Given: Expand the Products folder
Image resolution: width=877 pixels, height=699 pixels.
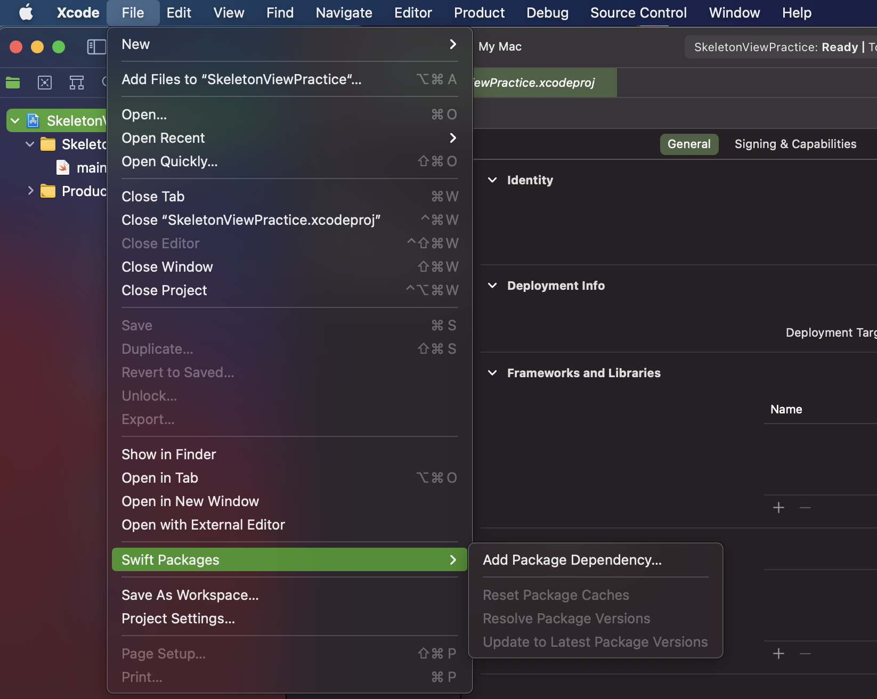Looking at the screenshot, I should [x=30, y=191].
